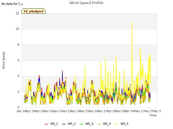The width and height of the screenshot is (173, 129).
Task: Click the TZ_windprof label box
Action: [34, 11]
